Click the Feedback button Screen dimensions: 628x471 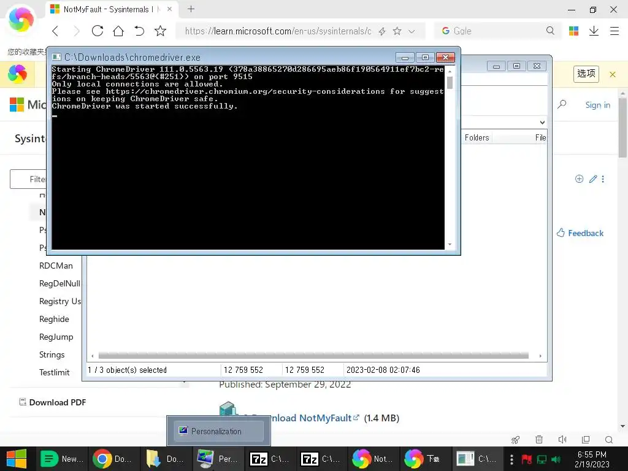coord(580,232)
